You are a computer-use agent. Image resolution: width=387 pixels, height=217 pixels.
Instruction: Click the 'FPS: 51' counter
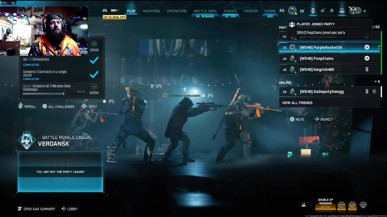(x=8, y=3)
